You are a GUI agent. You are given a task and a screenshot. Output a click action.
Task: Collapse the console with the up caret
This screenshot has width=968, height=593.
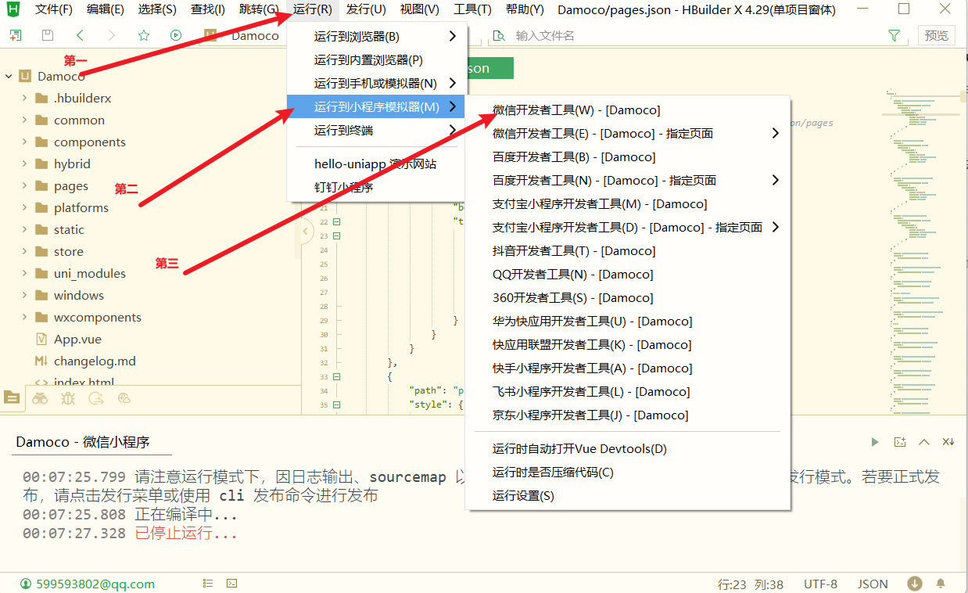924,442
